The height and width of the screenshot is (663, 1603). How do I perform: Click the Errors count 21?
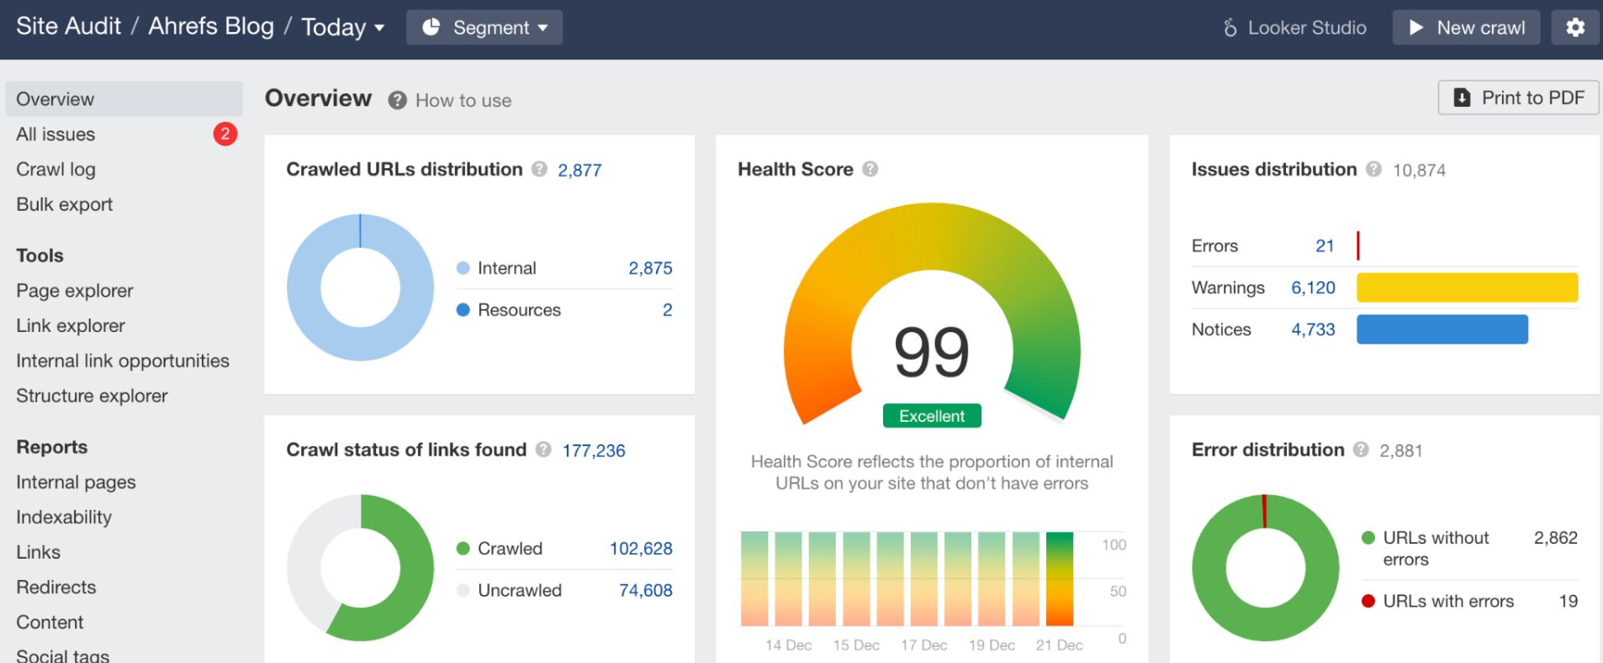pyautogui.click(x=1325, y=246)
